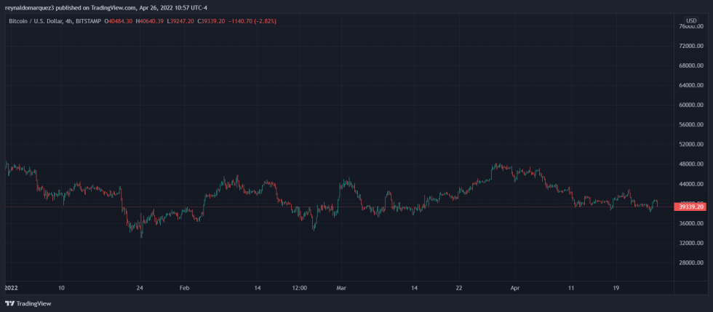Click the Mar label on the time axis
Screen dimensions: 713x312
[341, 288]
